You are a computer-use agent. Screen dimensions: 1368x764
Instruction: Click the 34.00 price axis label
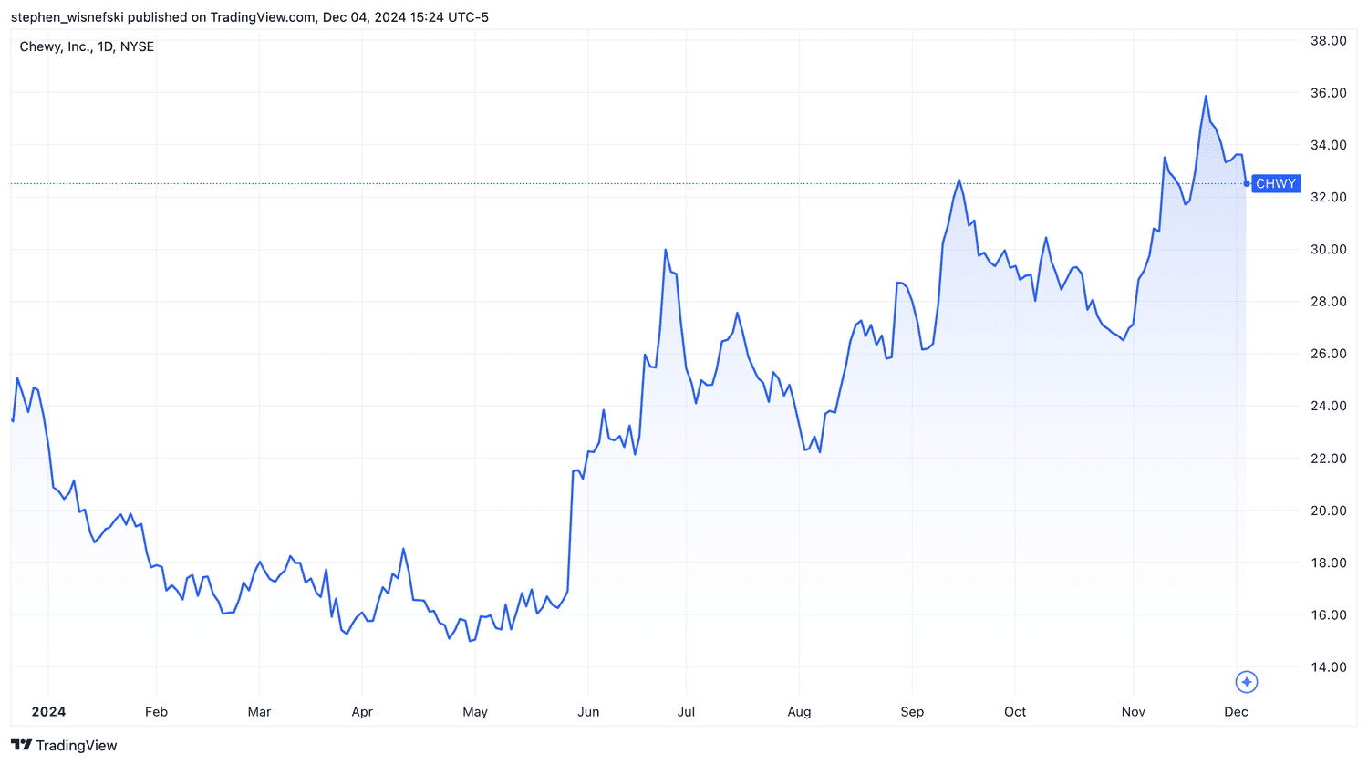[x=1329, y=145]
